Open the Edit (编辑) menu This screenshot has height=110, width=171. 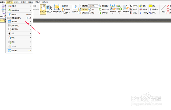coord(3,2)
